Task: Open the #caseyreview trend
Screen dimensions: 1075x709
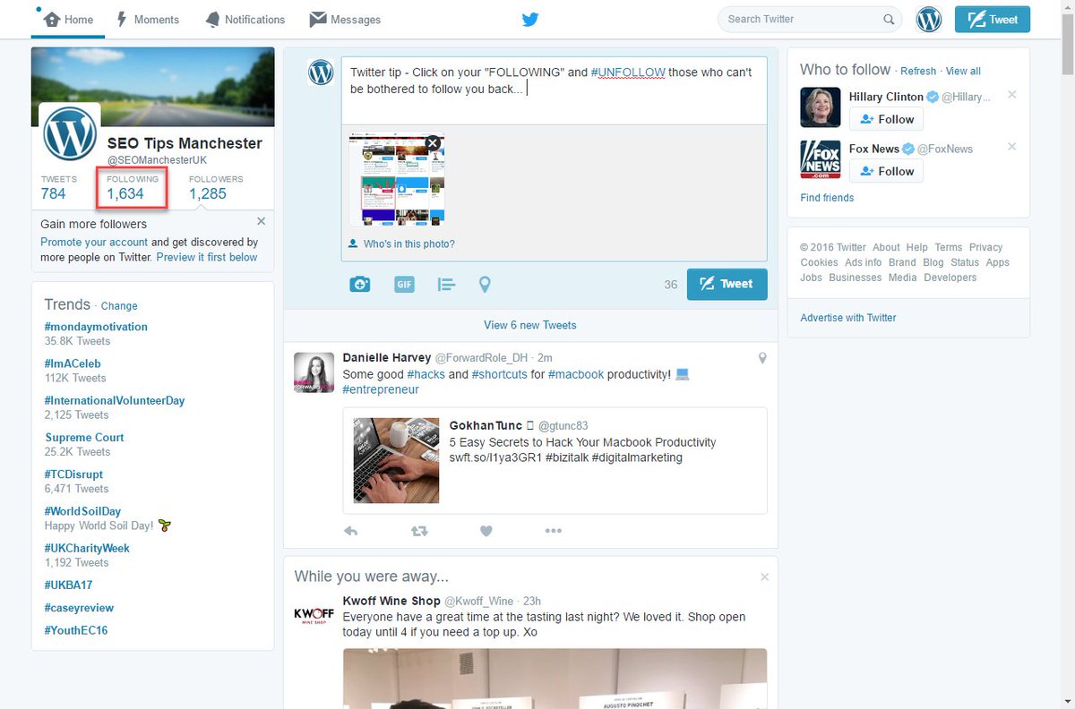Action: tap(79, 608)
